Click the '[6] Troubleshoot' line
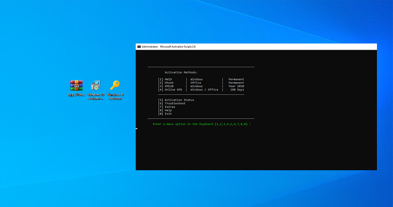393x207 pixels. coord(172,103)
